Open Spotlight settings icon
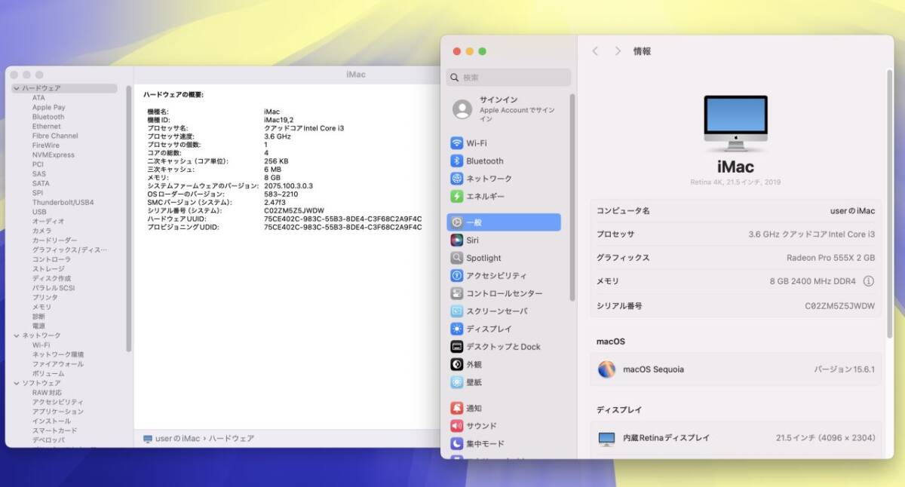This screenshot has height=487, width=905. coord(456,258)
